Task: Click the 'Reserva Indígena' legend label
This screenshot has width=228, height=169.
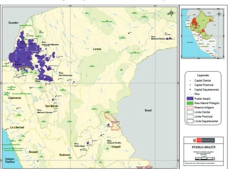Action: click(x=204, y=108)
